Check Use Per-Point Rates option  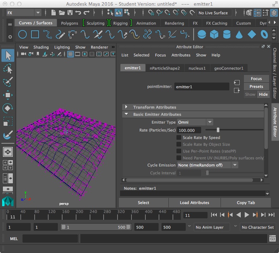(x=179, y=151)
